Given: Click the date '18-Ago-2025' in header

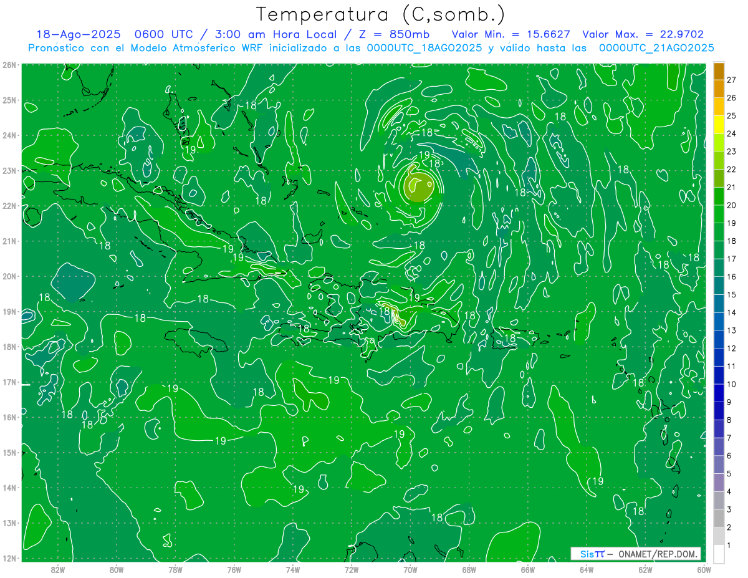Looking at the screenshot, I should tap(79, 35).
